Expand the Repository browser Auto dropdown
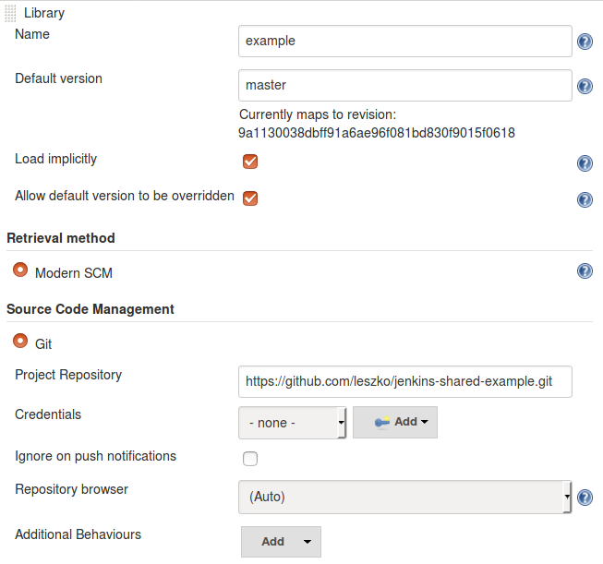Image resolution: width=603 pixels, height=564 pixels. tap(405, 497)
